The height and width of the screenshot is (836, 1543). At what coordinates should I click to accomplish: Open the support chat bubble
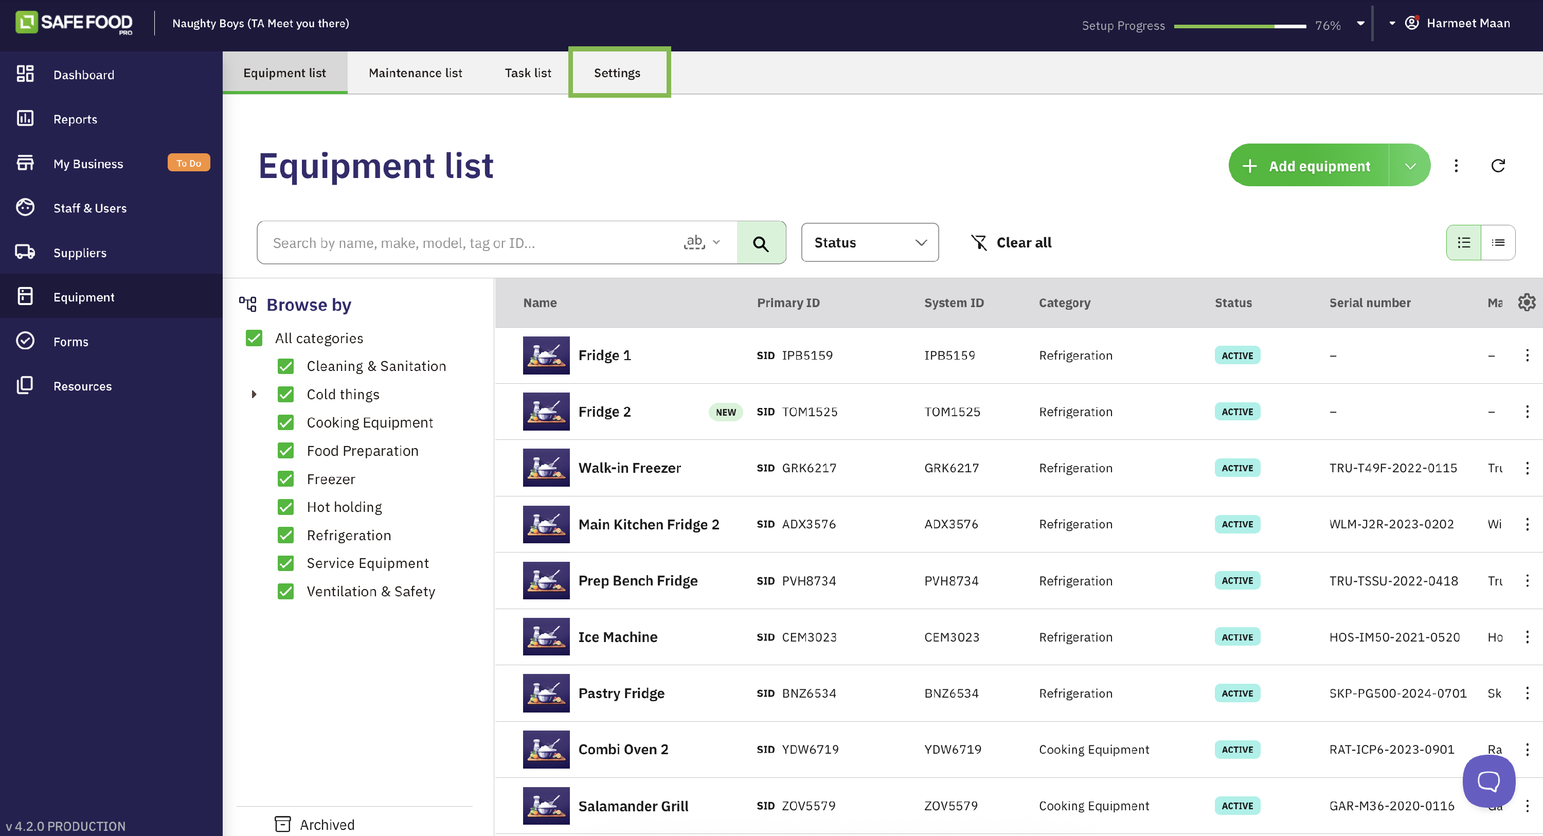pos(1488,781)
